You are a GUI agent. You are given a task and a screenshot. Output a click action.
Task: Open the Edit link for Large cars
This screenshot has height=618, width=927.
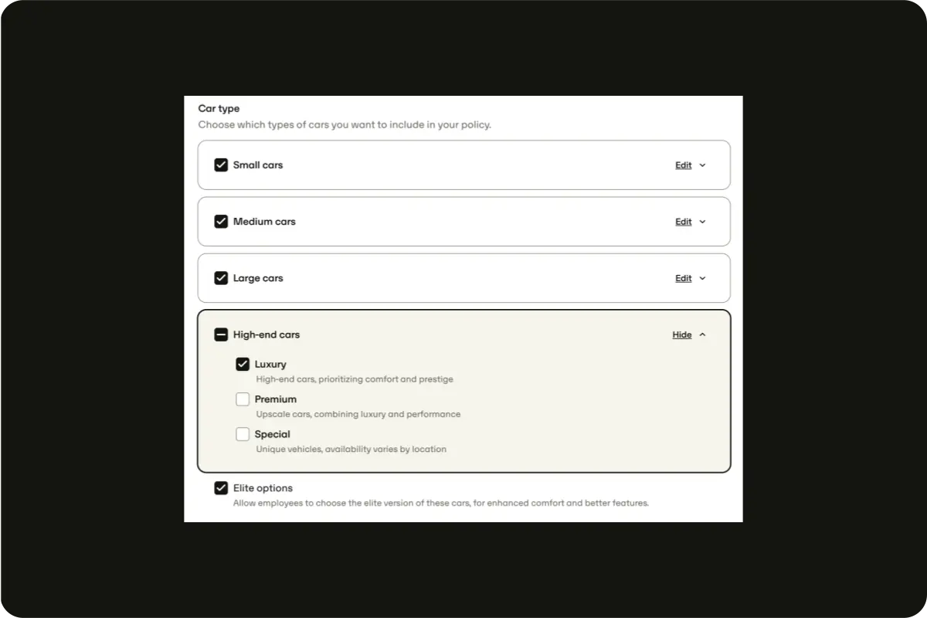click(x=683, y=279)
